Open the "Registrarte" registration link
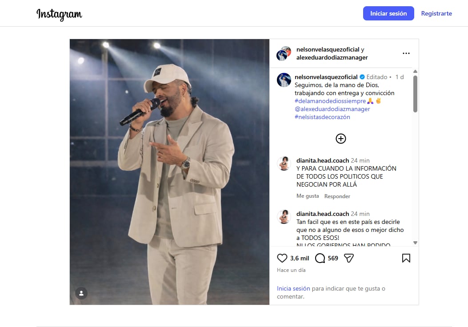The image size is (468, 327). pyautogui.click(x=436, y=13)
